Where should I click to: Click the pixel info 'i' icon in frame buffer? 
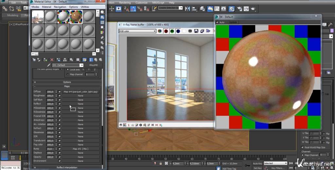click(129, 125)
